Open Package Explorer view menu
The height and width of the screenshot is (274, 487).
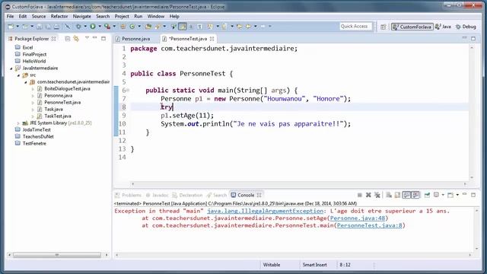click(87, 38)
